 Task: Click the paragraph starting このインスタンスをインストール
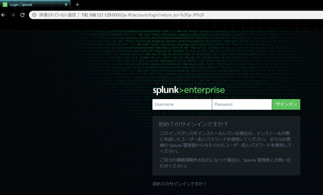226,142
